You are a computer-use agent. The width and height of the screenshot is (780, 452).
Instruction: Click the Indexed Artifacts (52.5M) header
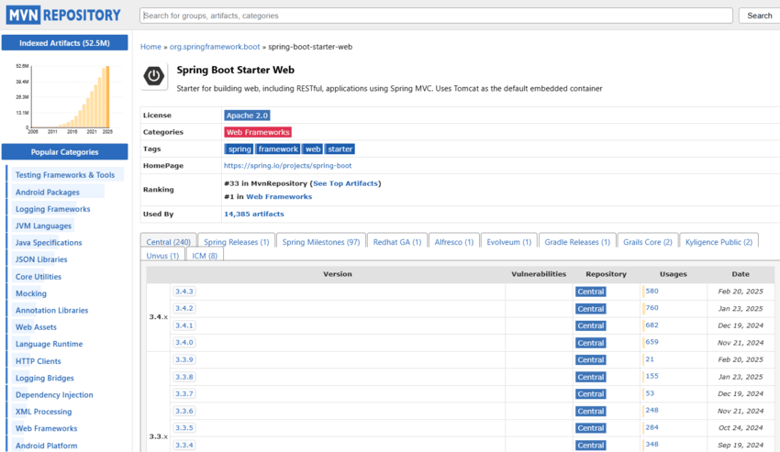pos(64,43)
